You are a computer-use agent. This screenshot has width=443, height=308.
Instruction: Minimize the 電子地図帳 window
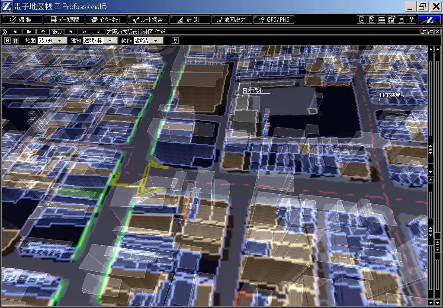coord(410,6)
